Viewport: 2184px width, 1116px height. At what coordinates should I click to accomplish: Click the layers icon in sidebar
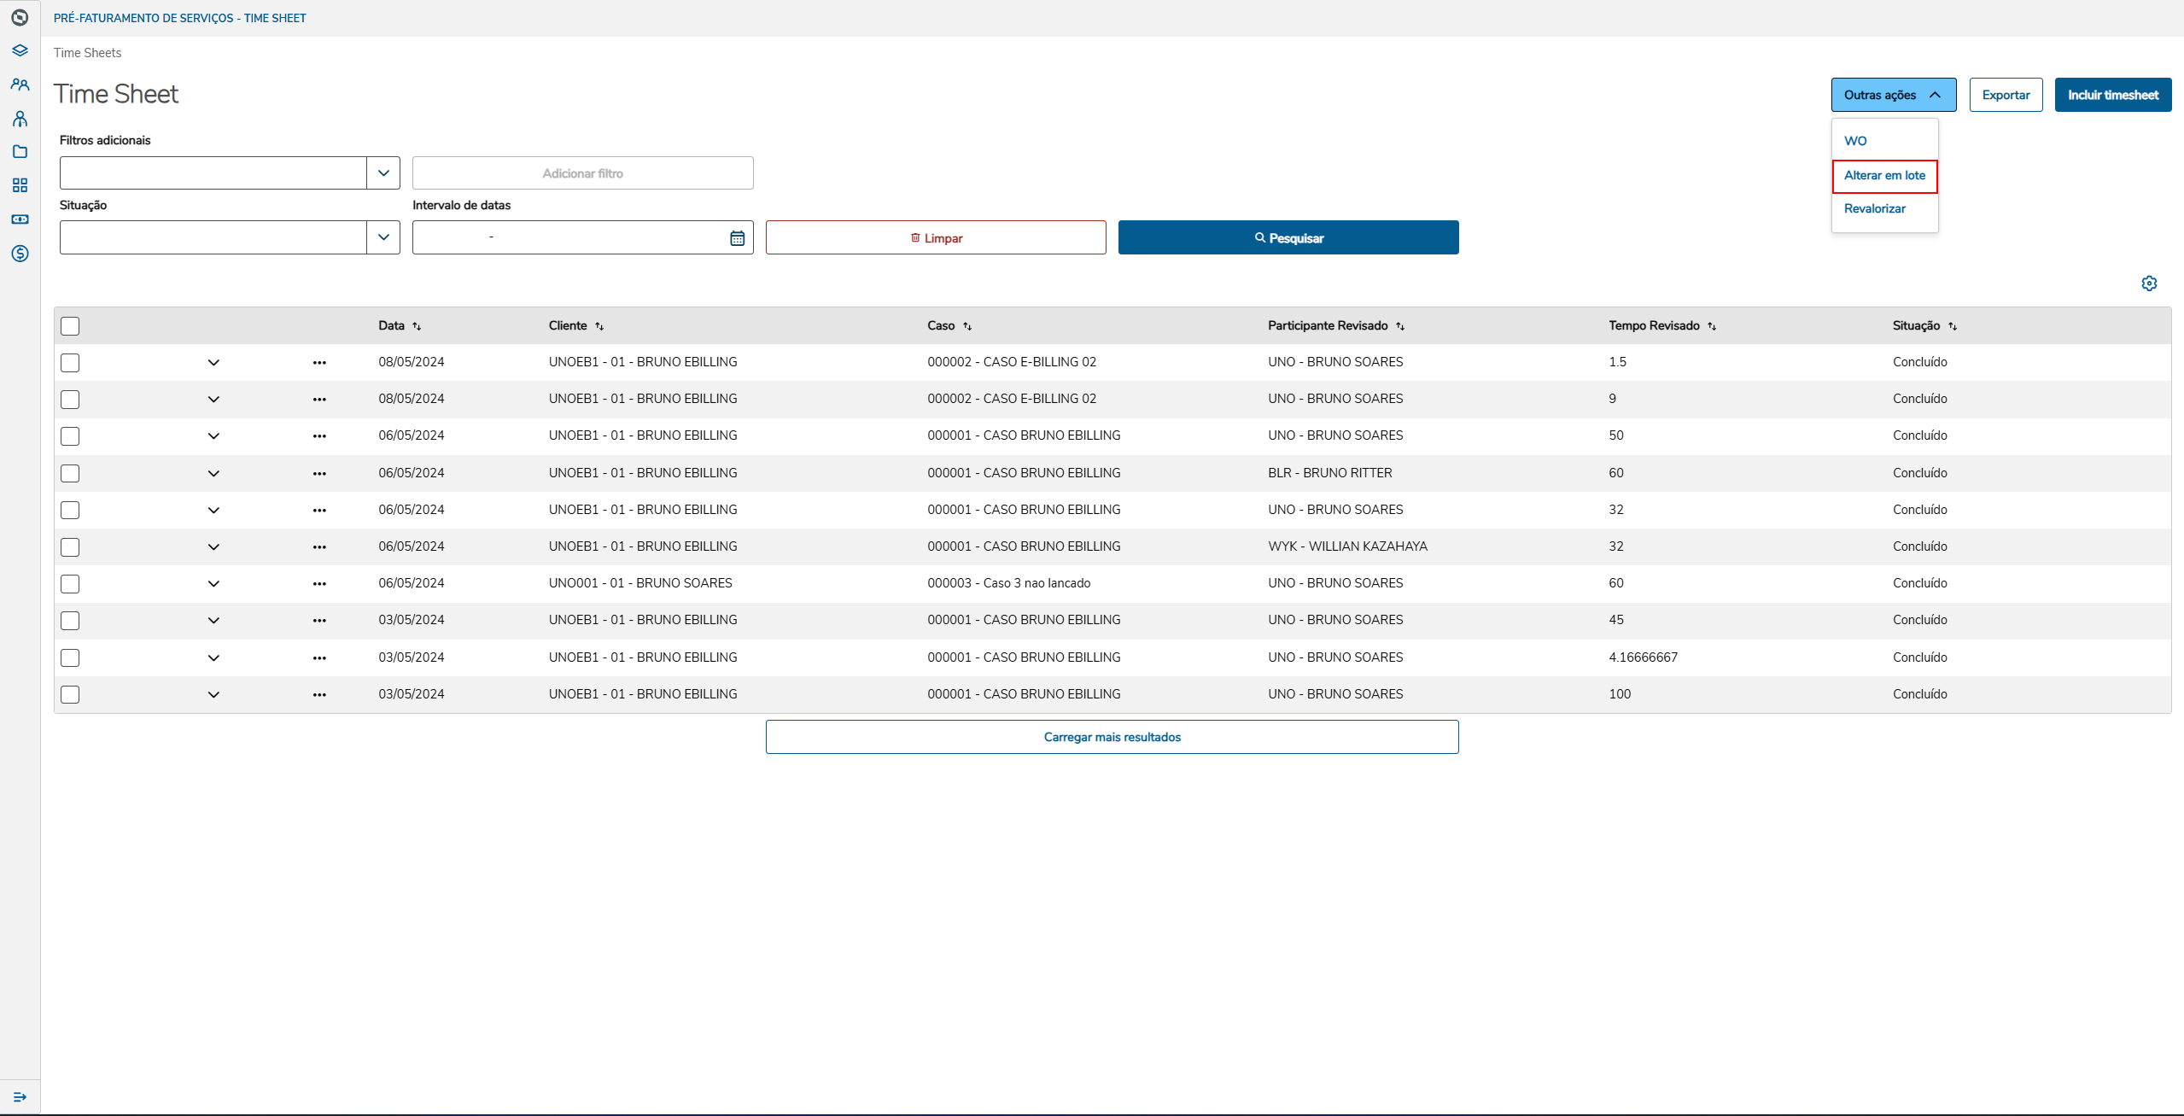tap(20, 50)
